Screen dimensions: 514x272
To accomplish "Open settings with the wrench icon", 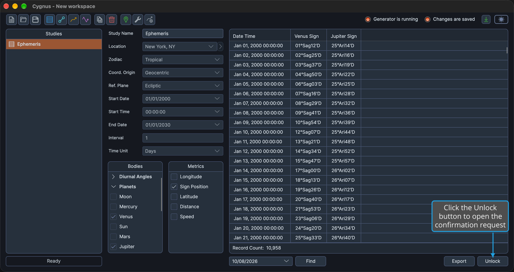I will click(138, 20).
